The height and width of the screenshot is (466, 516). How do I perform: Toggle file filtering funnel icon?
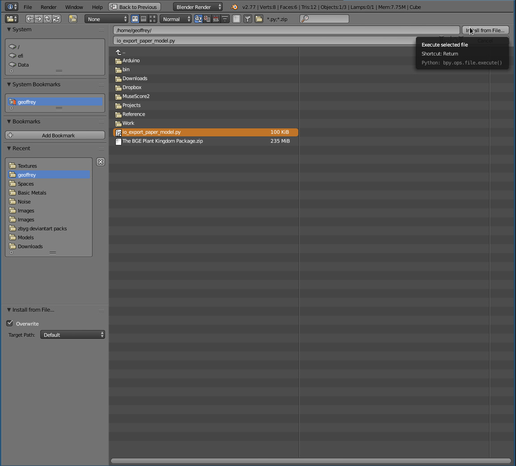(248, 19)
